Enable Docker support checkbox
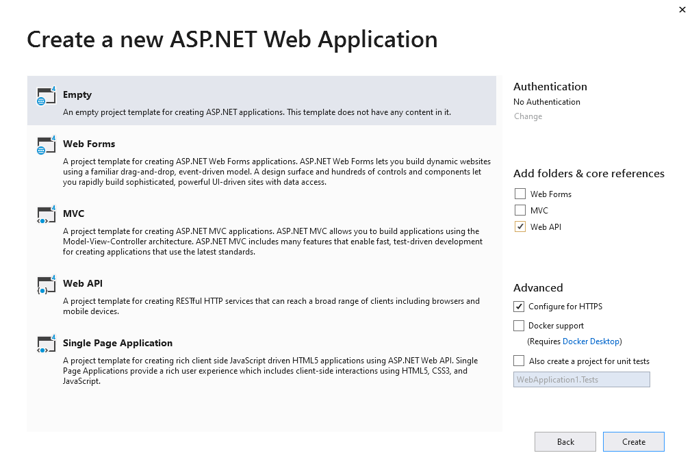 pos(519,326)
